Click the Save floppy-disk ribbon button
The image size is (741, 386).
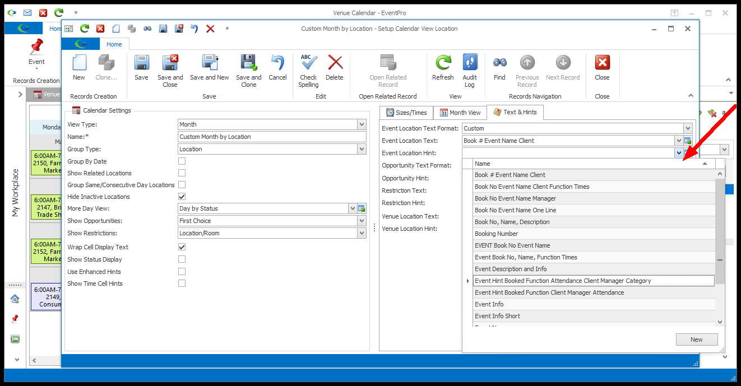tap(141, 68)
